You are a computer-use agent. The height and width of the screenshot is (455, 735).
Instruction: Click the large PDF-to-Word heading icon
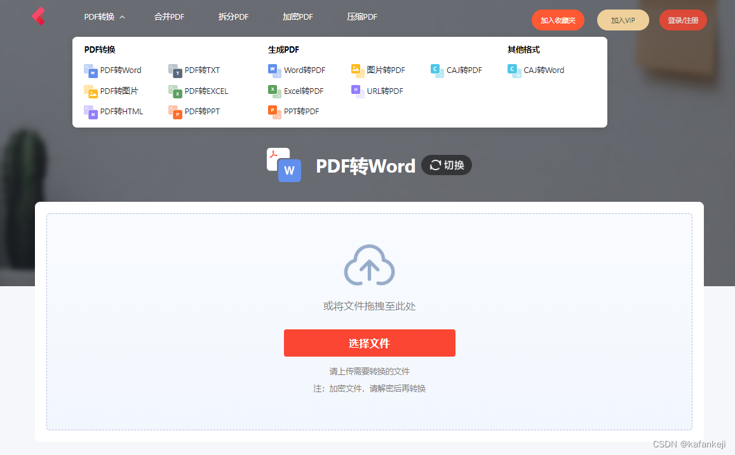pos(284,165)
